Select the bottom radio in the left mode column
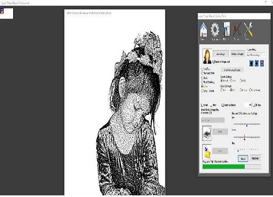The height and width of the screenshot is (197, 273). pyautogui.click(x=202, y=91)
